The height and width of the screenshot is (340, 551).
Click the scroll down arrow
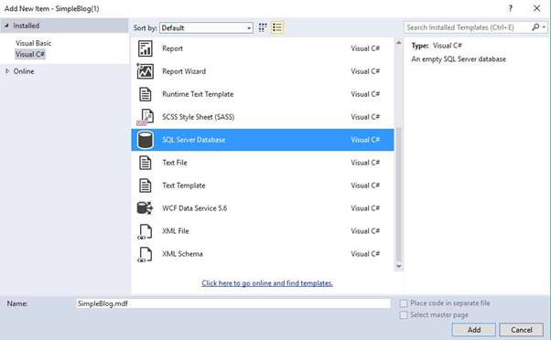pyautogui.click(x=398, y=266)
